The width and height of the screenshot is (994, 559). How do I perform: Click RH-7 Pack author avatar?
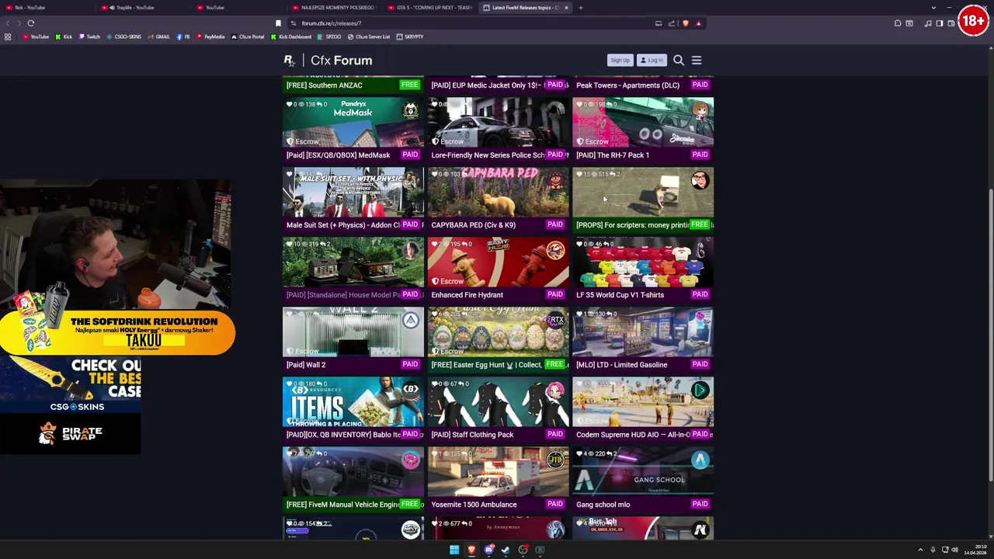tap(700, 110)
